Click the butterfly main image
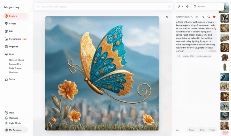 [x=102, y=73]
